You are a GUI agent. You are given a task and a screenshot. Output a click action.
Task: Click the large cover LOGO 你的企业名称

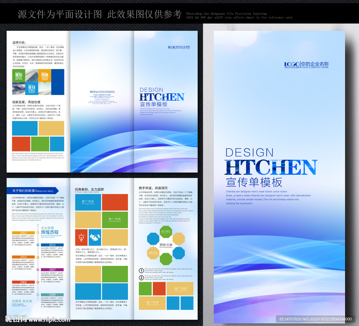pos(306,65)
